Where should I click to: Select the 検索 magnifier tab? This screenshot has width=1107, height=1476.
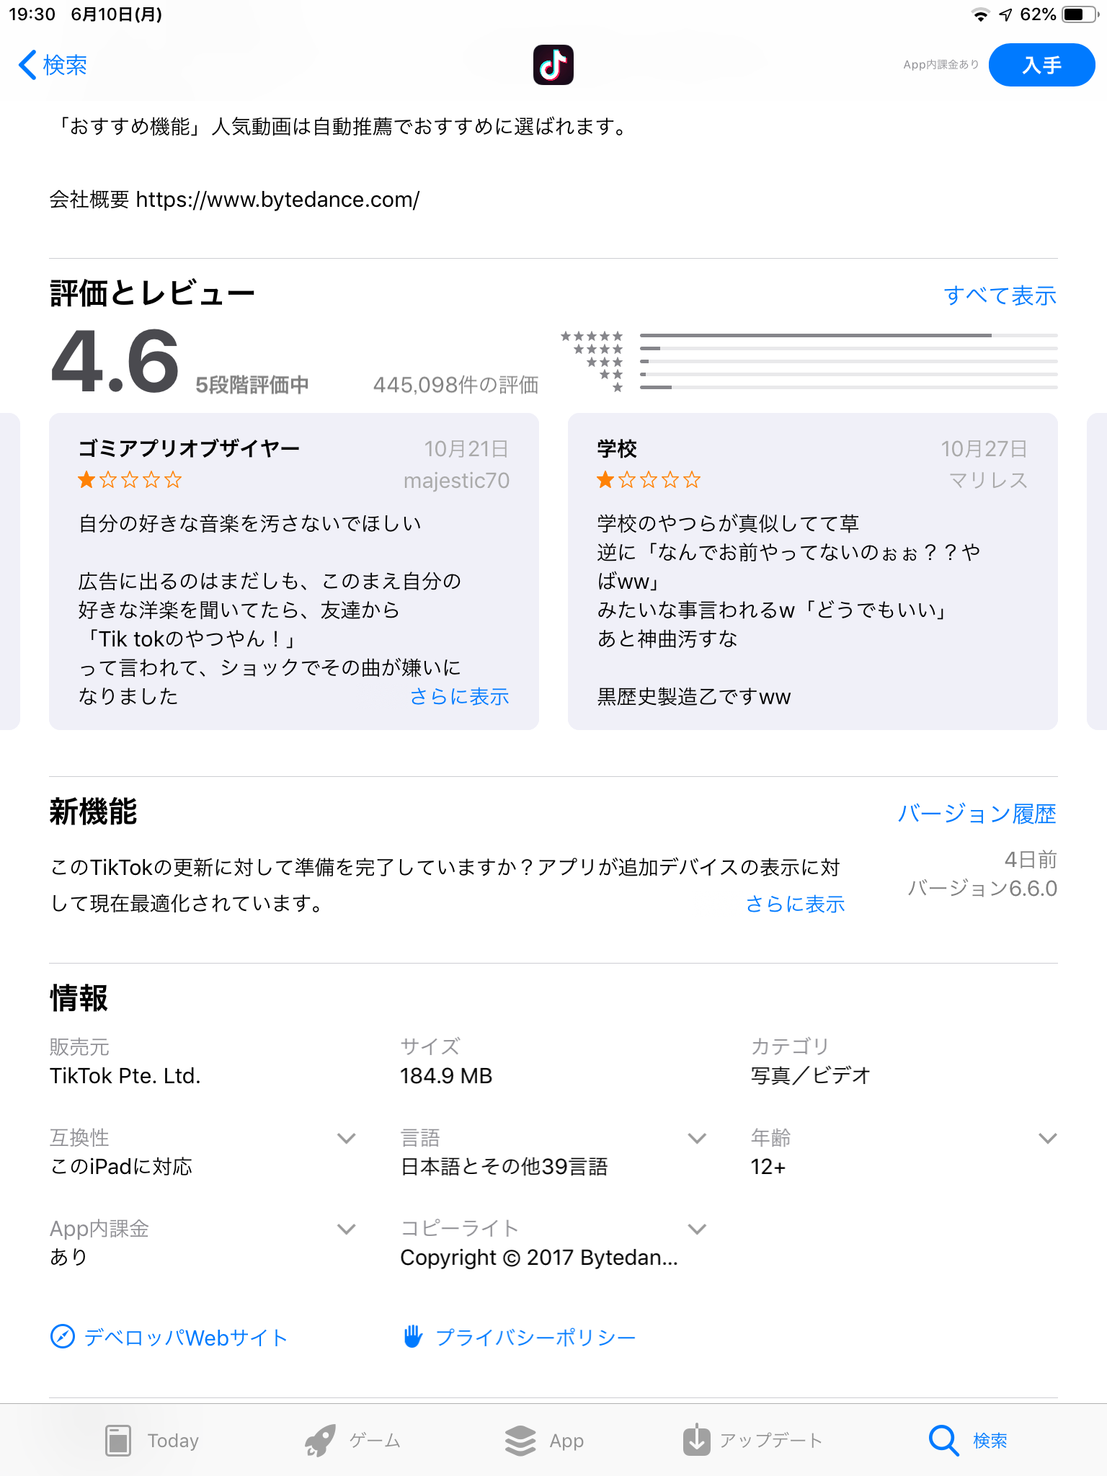pos(943,1440)
